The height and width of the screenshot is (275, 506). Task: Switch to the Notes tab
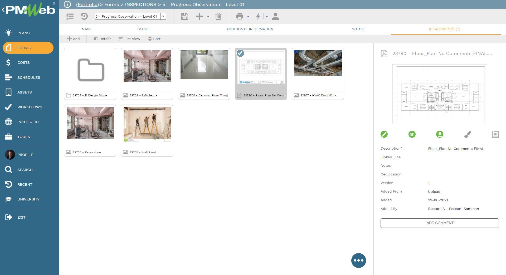point(357,29)
